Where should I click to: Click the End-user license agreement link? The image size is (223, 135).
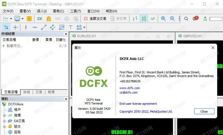pyautogui.click(x=138, y=104)
